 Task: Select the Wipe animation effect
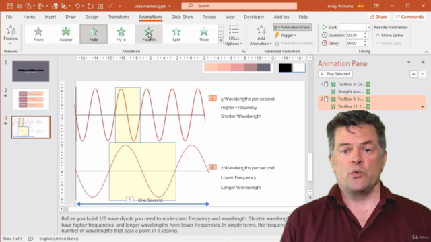(204, 34)
